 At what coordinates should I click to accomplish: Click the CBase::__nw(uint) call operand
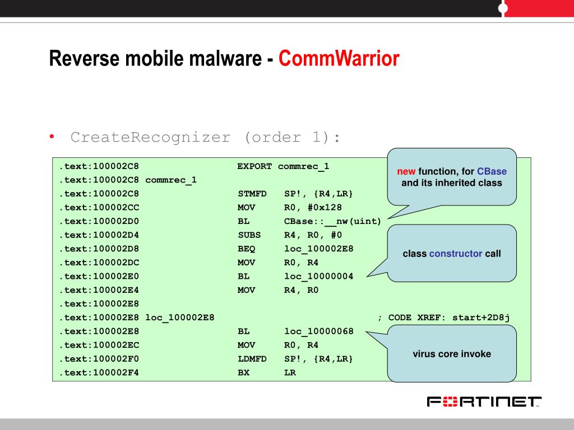point(332,221)
